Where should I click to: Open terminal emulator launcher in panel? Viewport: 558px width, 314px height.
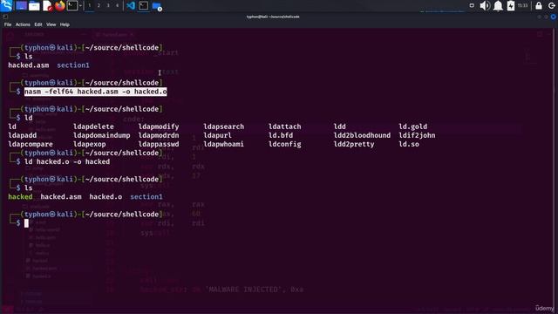pyautogui.click(x=72, y=6)
